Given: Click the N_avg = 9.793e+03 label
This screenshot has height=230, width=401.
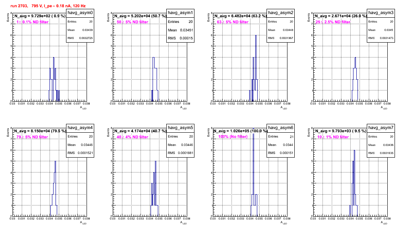Looking at the screenshot, I should coord(341,131).
